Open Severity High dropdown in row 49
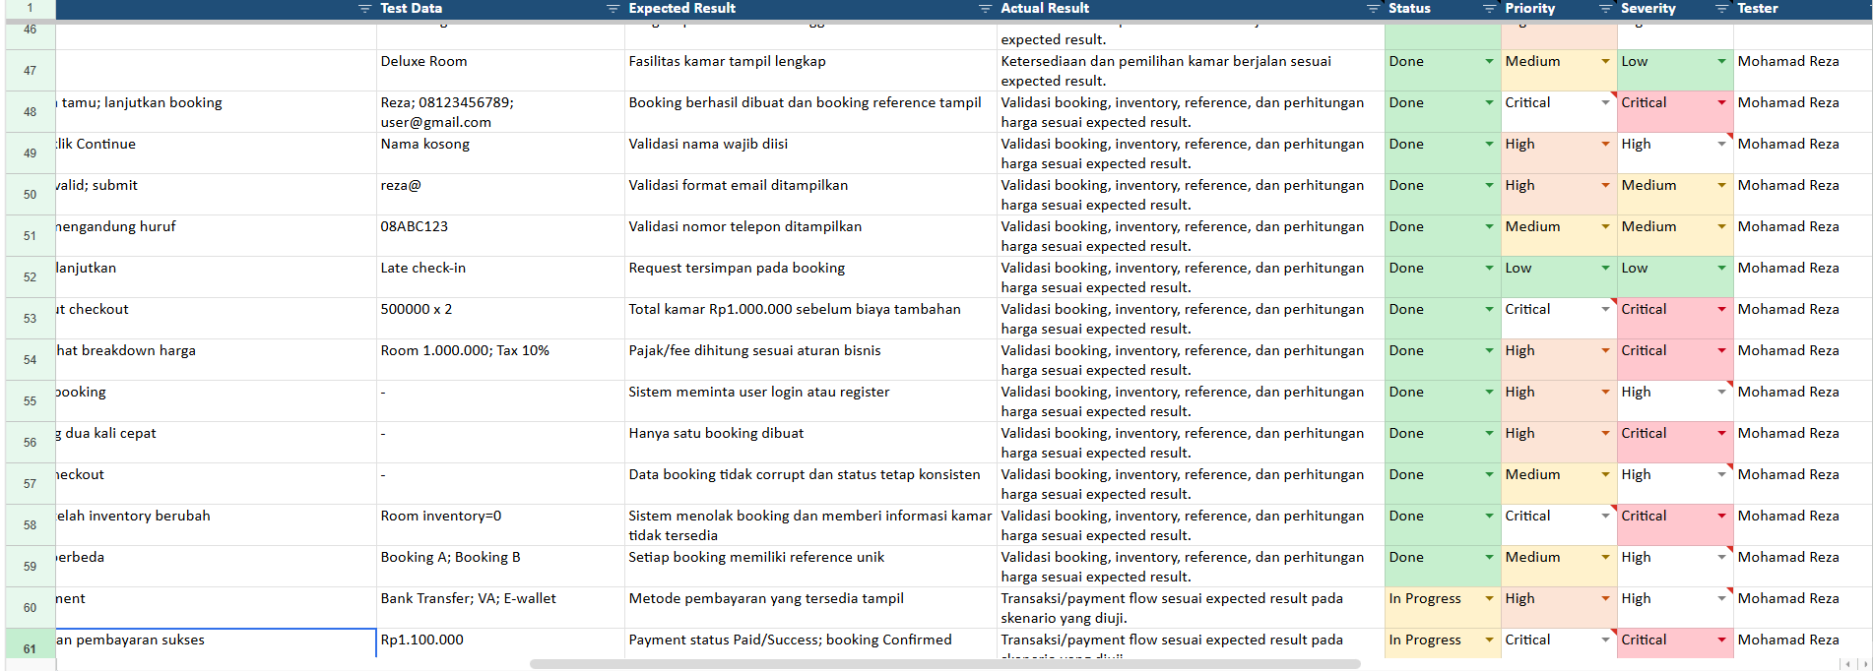Image resolution: width=1873 pixels, height=671 pixels. tap(1721, 144)
